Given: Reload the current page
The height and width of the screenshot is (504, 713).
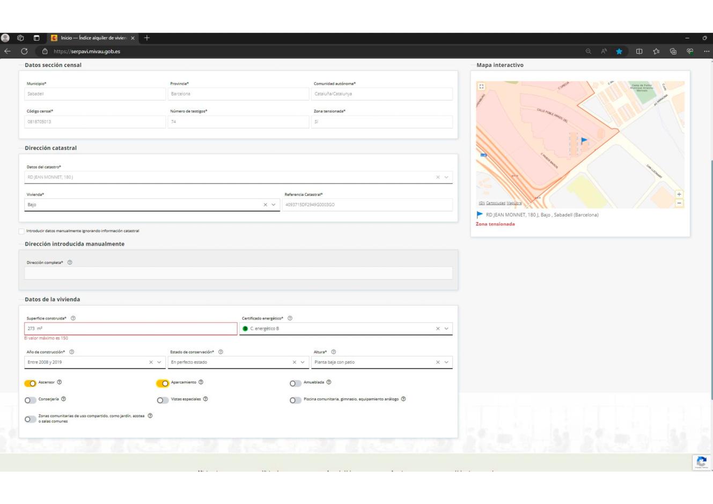Looking at the screenshot, I should tap(24, 51).
